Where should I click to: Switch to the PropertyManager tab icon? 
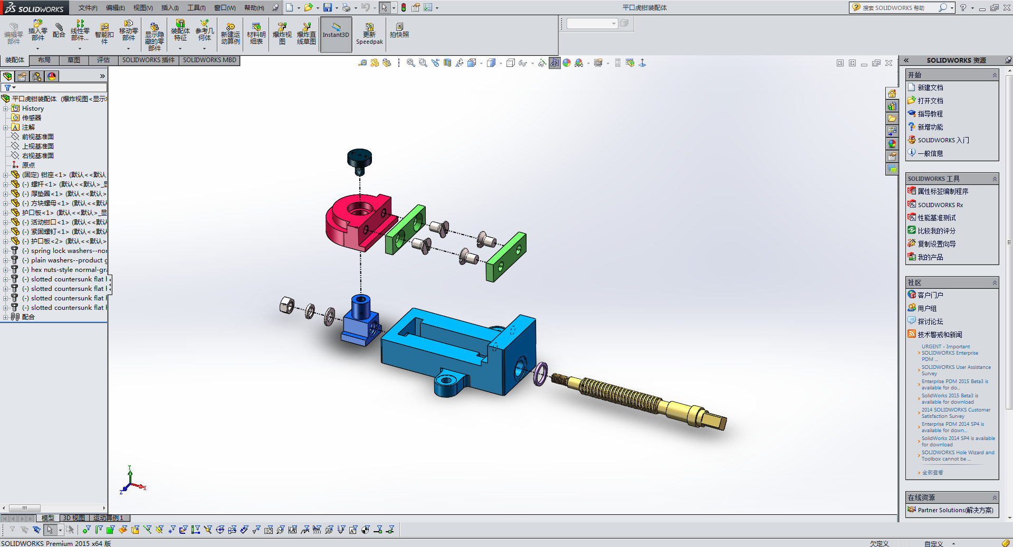(22, 76)
